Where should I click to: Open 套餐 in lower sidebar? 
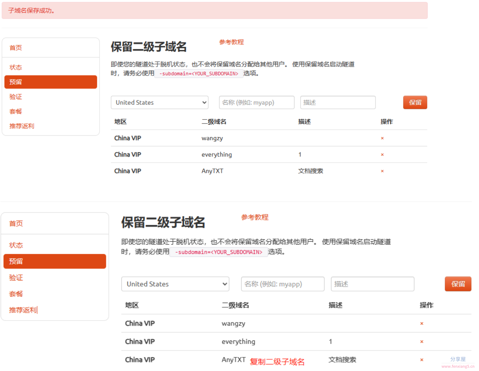click(x=16, y=294)
